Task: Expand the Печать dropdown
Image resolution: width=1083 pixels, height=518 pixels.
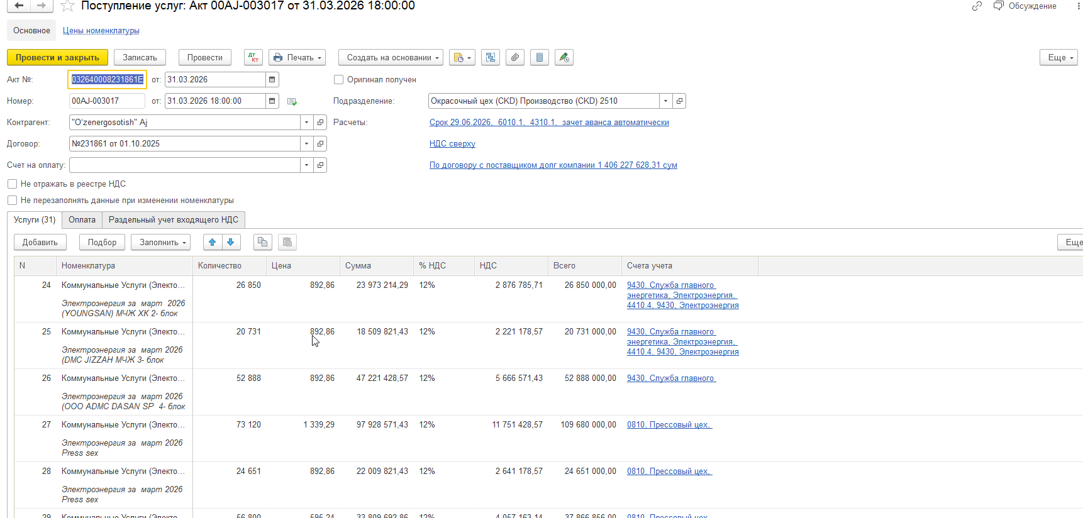Action: 297,58
